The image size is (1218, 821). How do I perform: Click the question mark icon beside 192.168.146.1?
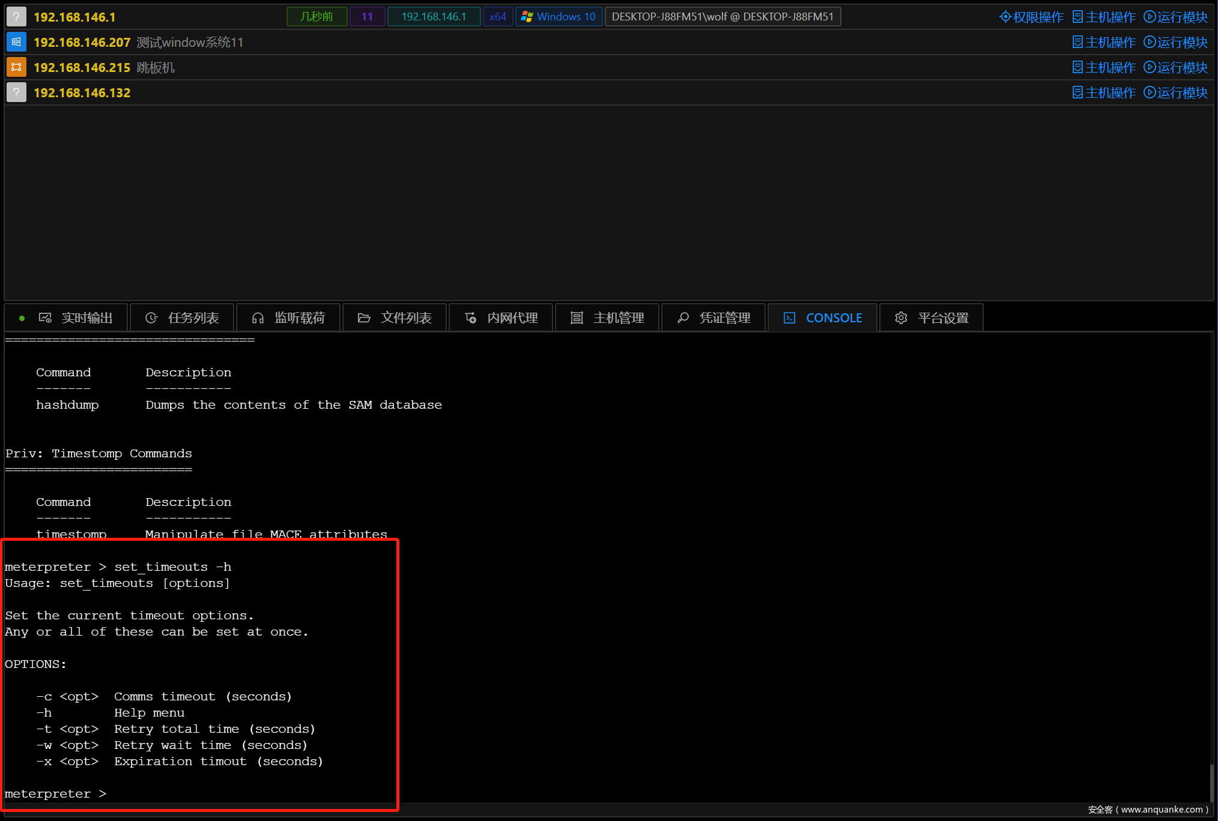pos(16,17)
